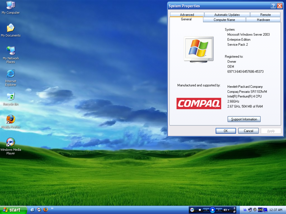Open the Automatic Updates tab
The height and width of the screenshot is (214, 286).
[x=227, y=14]
